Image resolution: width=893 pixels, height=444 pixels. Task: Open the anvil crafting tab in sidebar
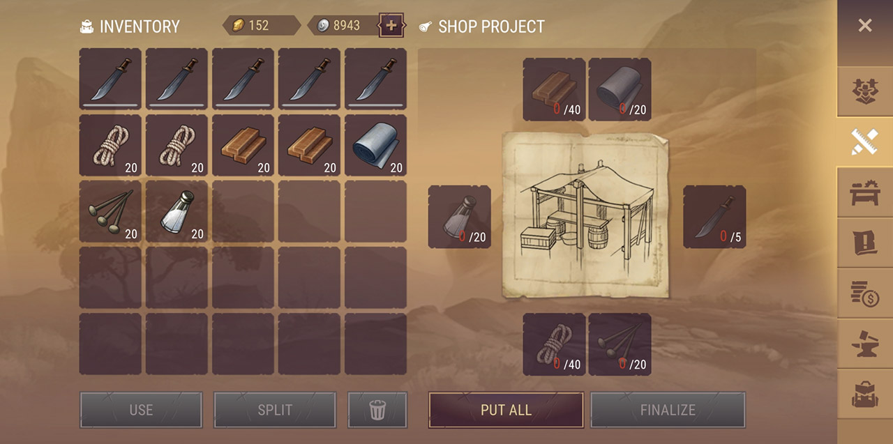click(865, 344)
